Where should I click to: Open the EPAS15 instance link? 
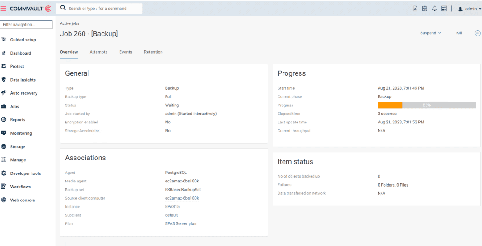pyautogui.click(x=172, y=207)
